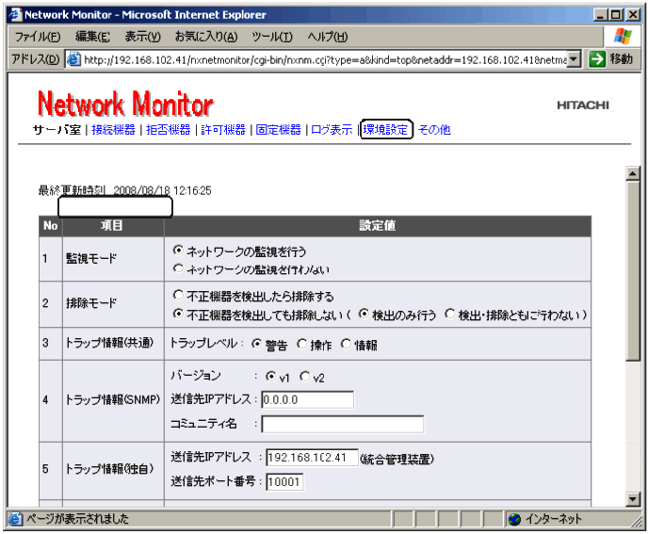Screen dimensions: 648x534
Task: Click the page scrollbar down arrow
Action: tap(633, 499)
